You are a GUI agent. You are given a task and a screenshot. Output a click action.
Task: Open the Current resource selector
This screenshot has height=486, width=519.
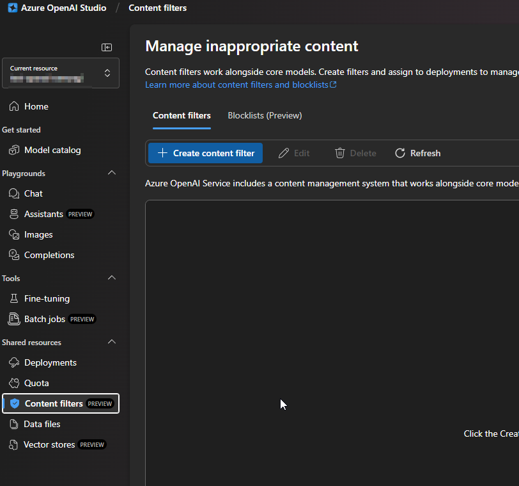[x=61, y=73]
